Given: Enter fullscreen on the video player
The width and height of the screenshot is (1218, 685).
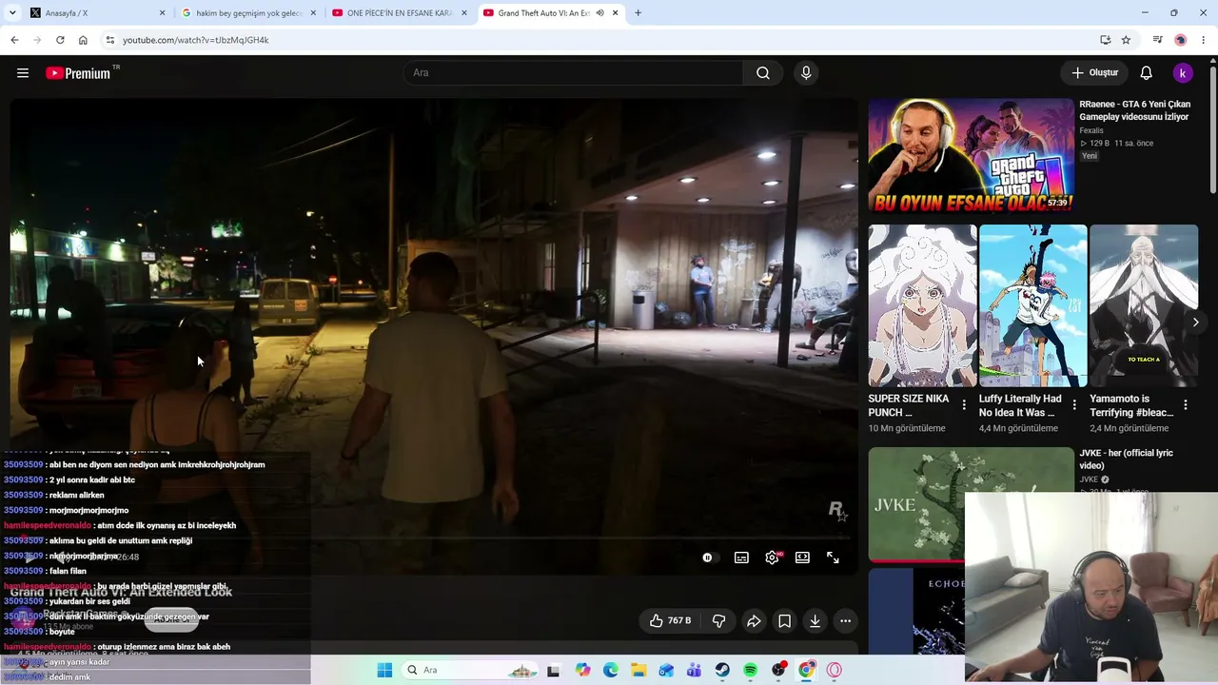Looking at the screenshot, I should coord(833,558).
